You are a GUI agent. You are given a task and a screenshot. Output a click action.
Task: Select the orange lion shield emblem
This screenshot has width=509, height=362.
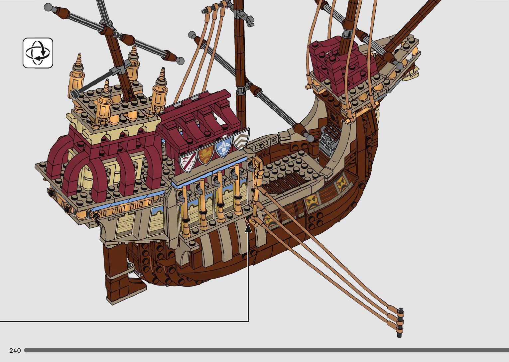click(206, 154)
